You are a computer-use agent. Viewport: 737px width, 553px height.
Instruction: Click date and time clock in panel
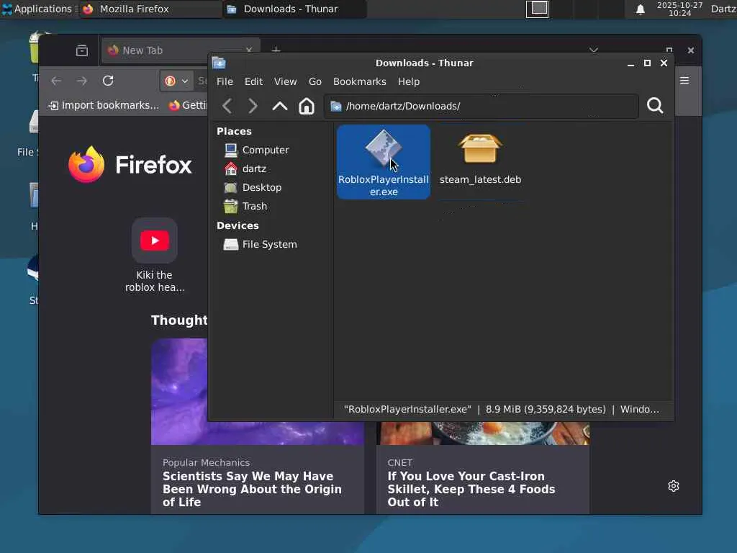(x=679, y=9)
